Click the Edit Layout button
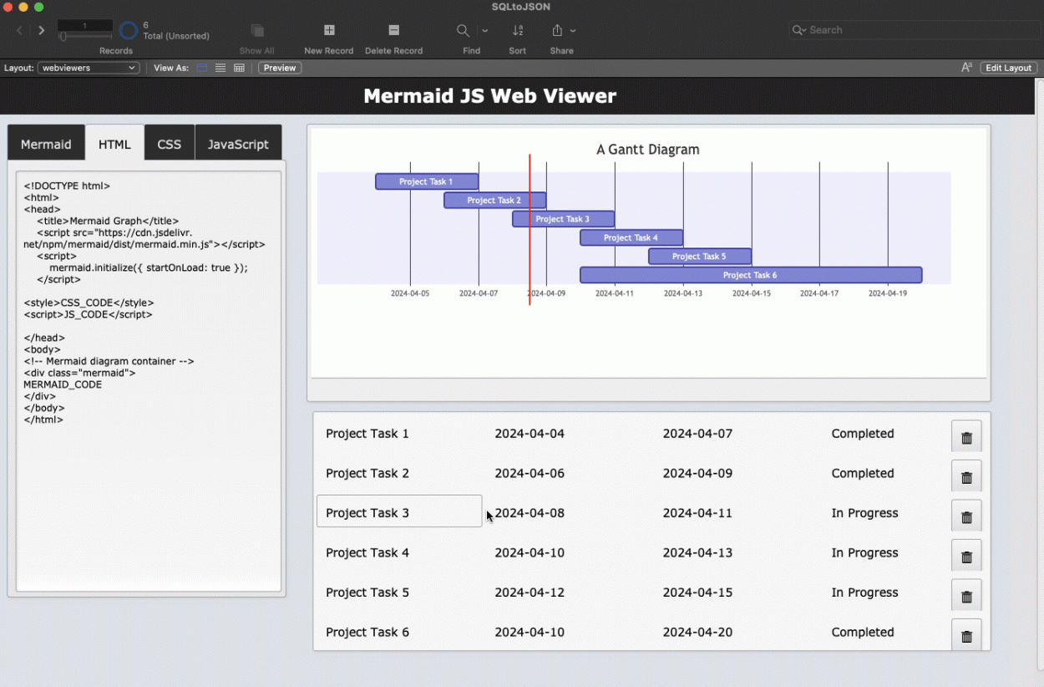Screen dimensions: 1044x687 [1008, 68]
